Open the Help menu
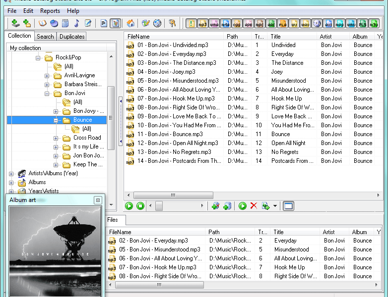This screenshot has height=297, width=388. [x=73, y=11]
